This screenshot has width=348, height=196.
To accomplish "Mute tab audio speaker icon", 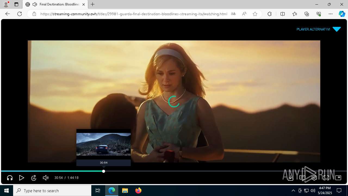I will coord(35,4).
